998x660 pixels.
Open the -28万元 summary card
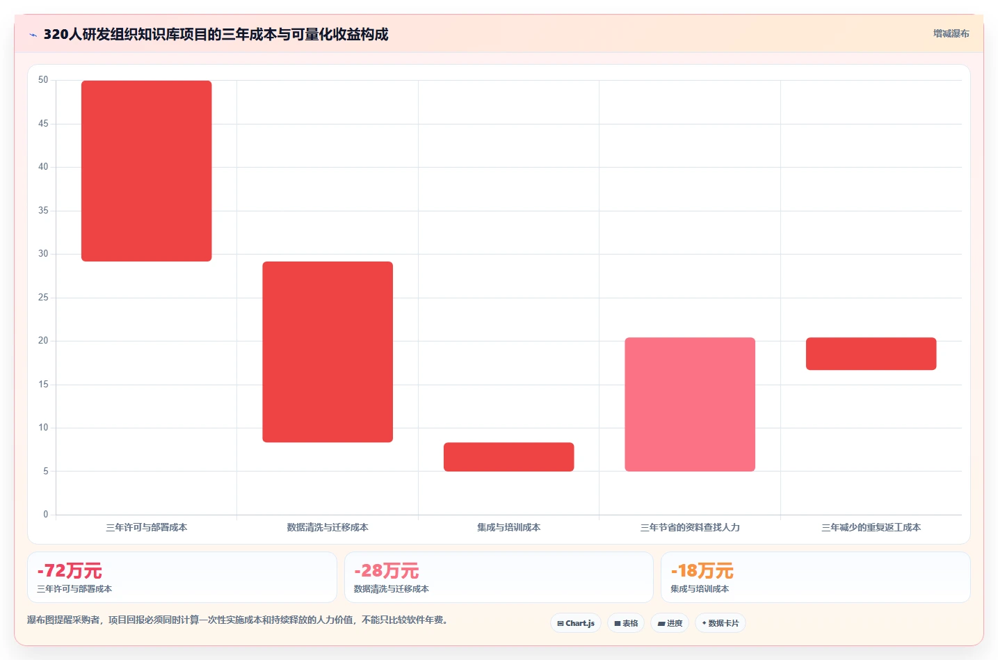[499, 577]
